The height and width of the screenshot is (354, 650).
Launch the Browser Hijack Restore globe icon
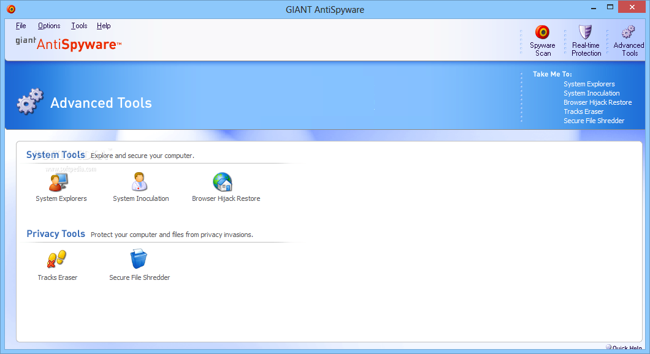[x=223, y=182]
